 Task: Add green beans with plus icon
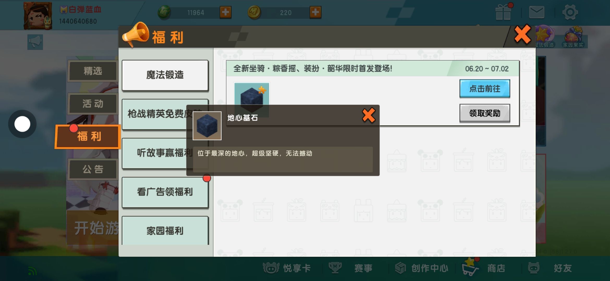[x=225, y=12]
